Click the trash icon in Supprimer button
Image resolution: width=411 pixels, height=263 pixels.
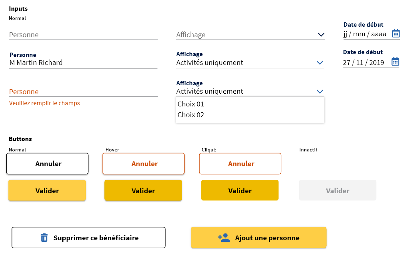[44, 237]
